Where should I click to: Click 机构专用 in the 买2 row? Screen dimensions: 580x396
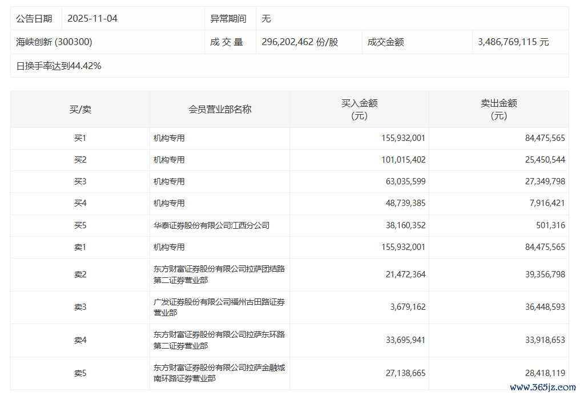click(x=169, y=160)
